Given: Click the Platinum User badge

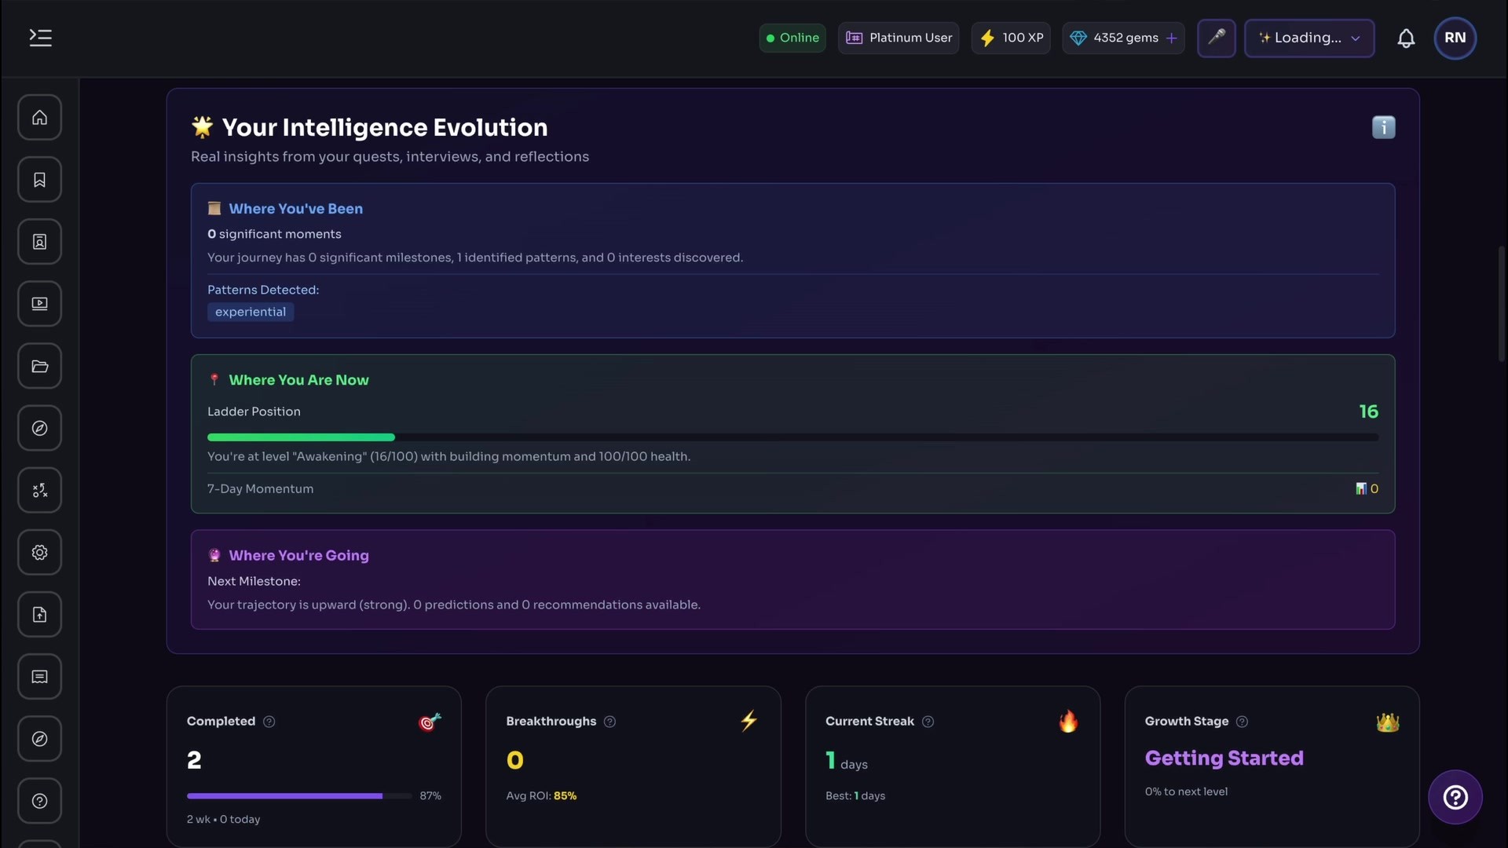Looking at the screenshot, I should [x=899, y=38].
